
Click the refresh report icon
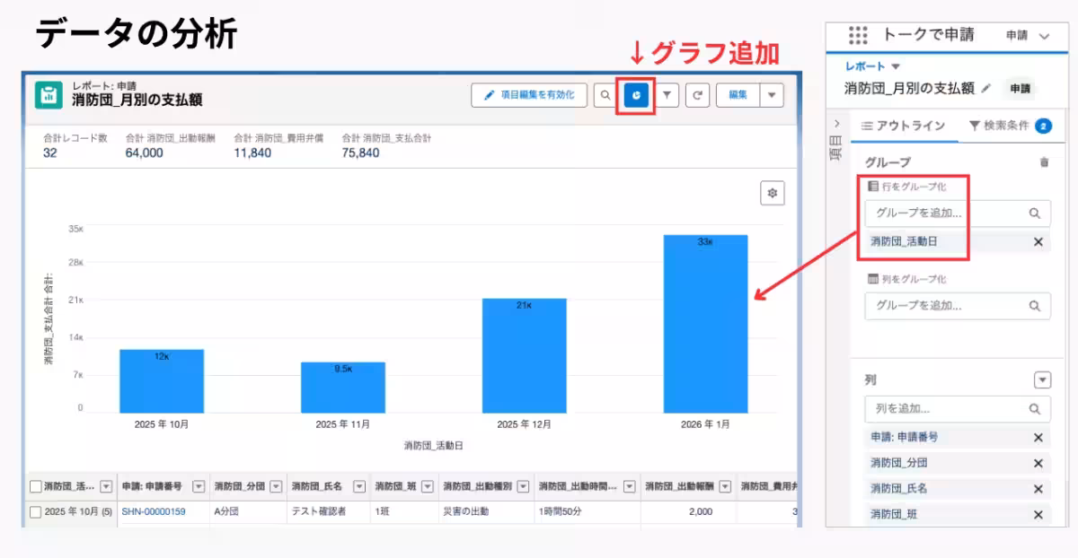[x=696, y=95]
